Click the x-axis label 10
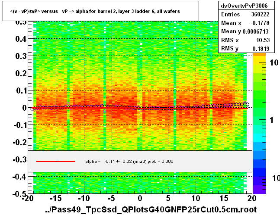Image resolution: width=280 pixels, height=215 pixels. [x=196, y=199]
